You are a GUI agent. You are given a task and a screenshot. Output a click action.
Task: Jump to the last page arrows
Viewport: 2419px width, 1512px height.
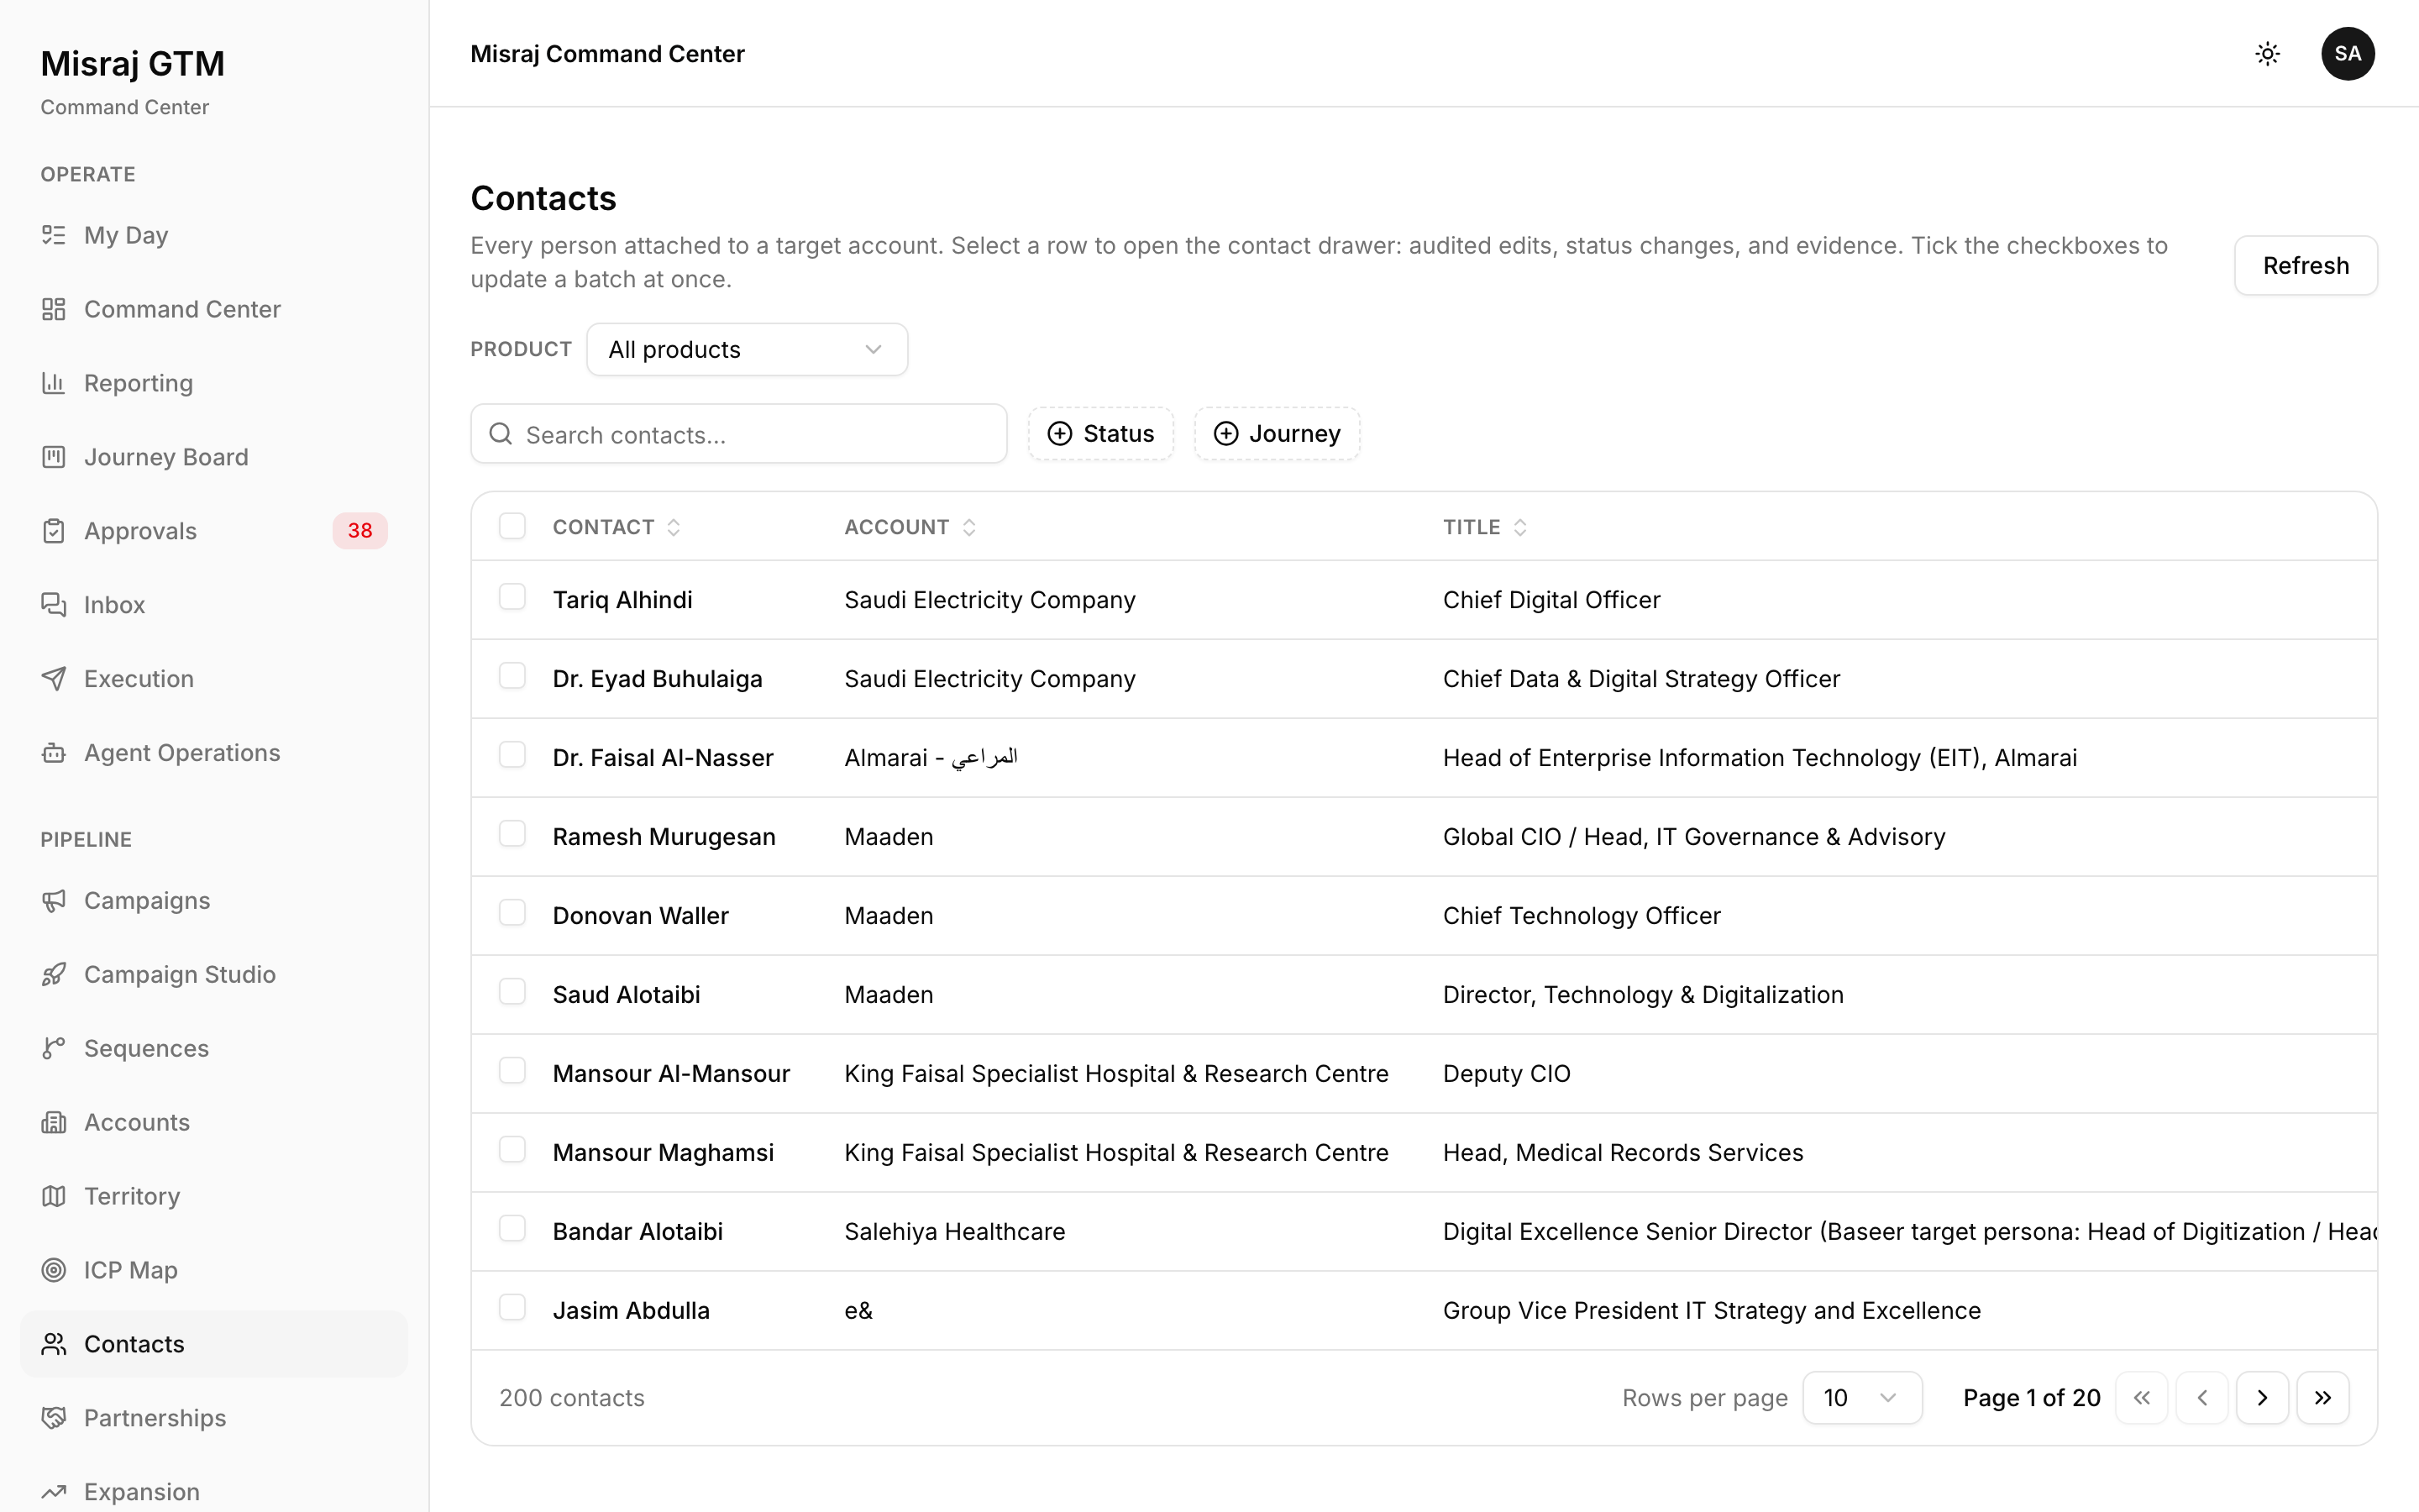click(x=2323, y=1398)
